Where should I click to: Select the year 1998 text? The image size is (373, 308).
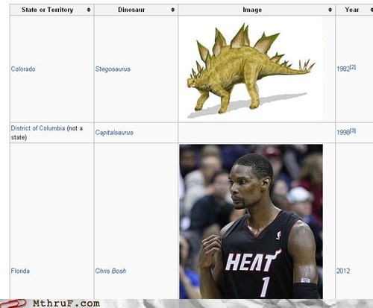click(x=343, y=133)
